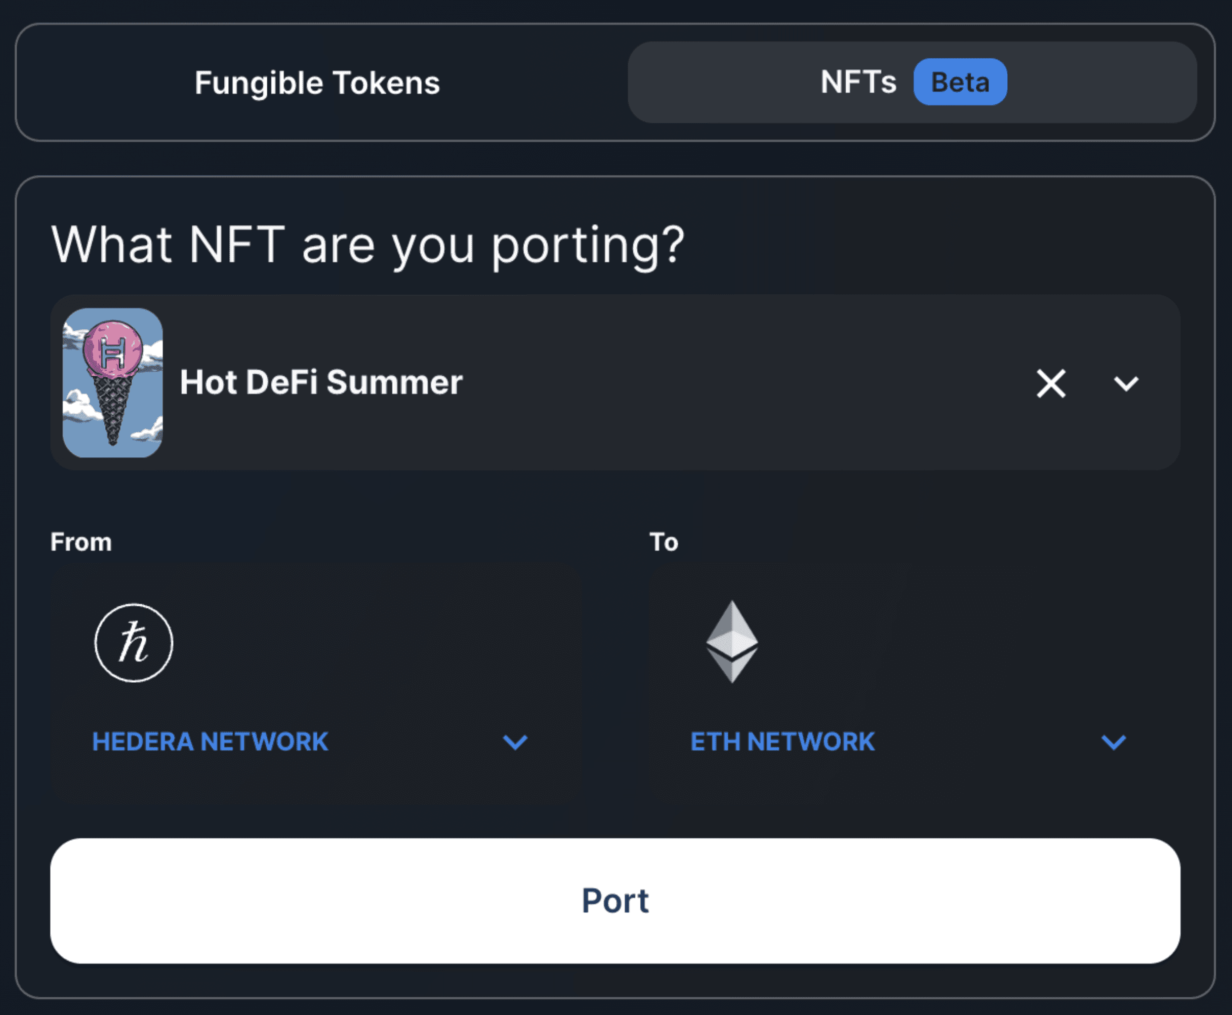Click the "What NFT are you porting?" heading
The image size is (1232, 1015).
[368, 245]
